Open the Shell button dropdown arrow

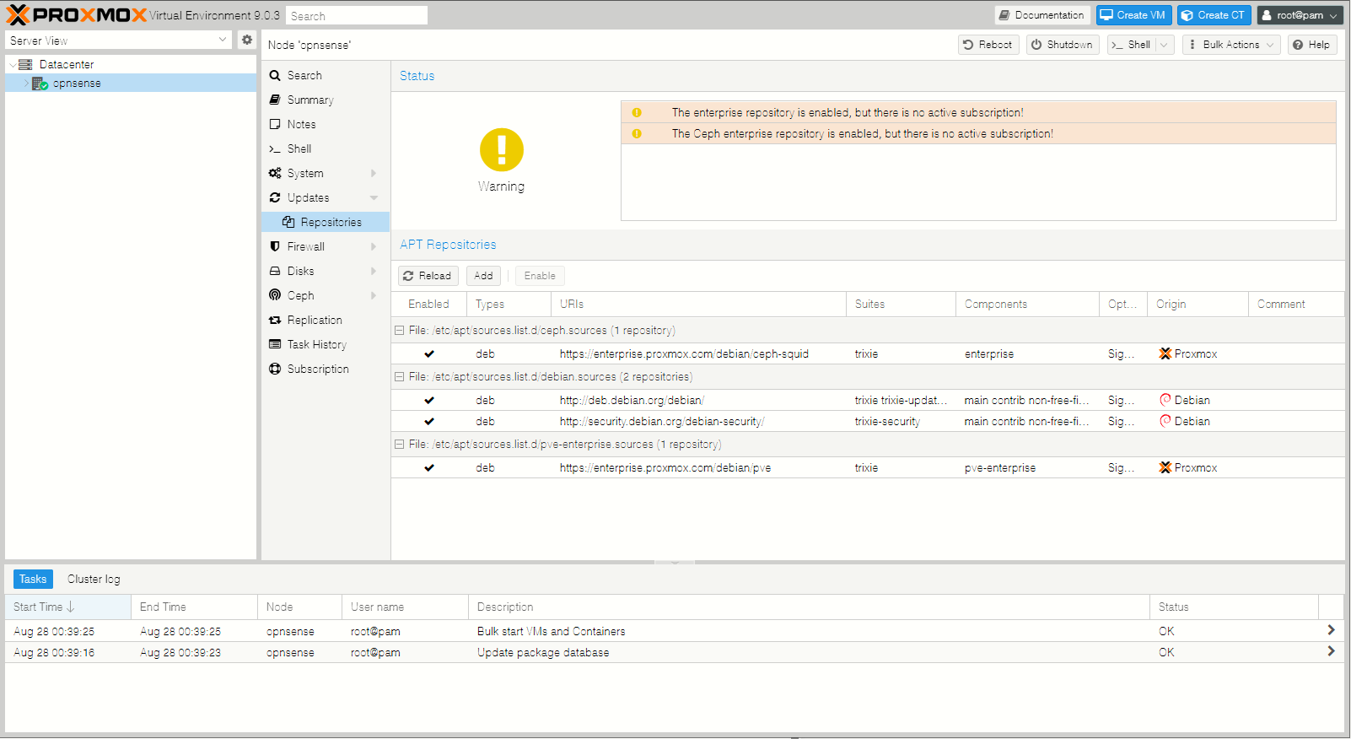pos(1165,45)
